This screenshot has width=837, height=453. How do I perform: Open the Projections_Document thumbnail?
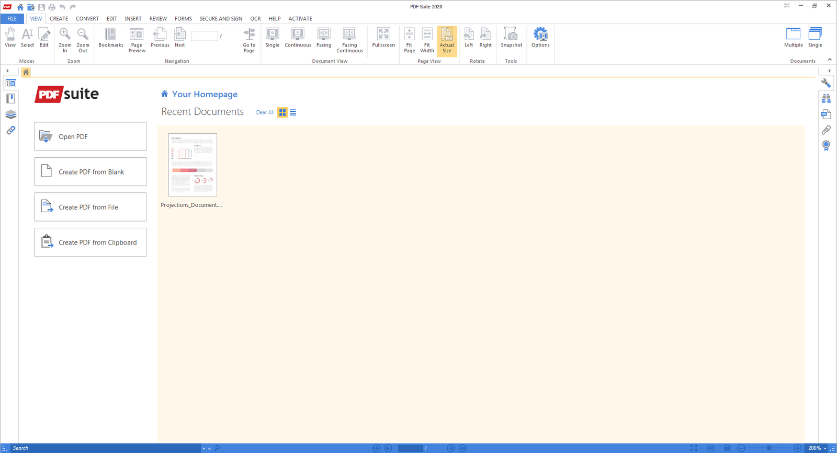193,165
